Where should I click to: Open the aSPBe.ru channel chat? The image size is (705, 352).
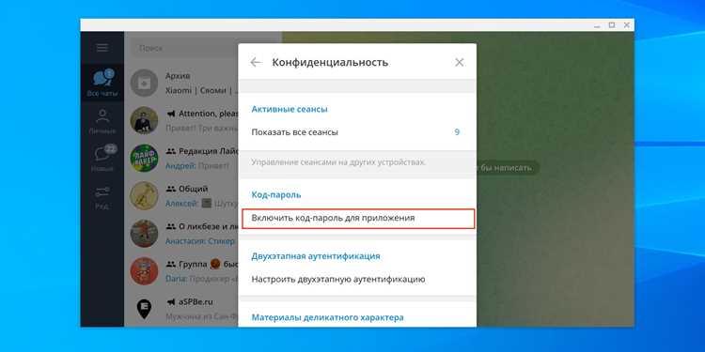(181, 309)
